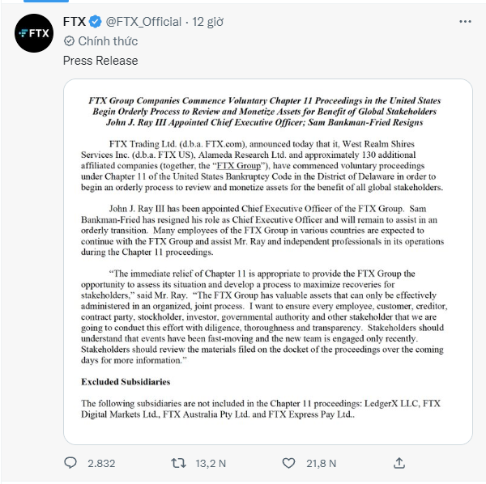Click the John J. Ray III paragraph in image
Screen dimensions: 486x484
coord(262,231)
